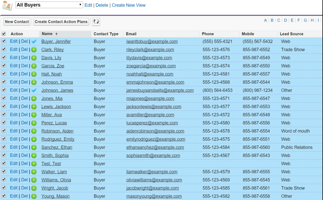Viewport: 323px width, 200px height.
Task: Click green plus icon beside Clark, Riley
Action: click(34, 49)
